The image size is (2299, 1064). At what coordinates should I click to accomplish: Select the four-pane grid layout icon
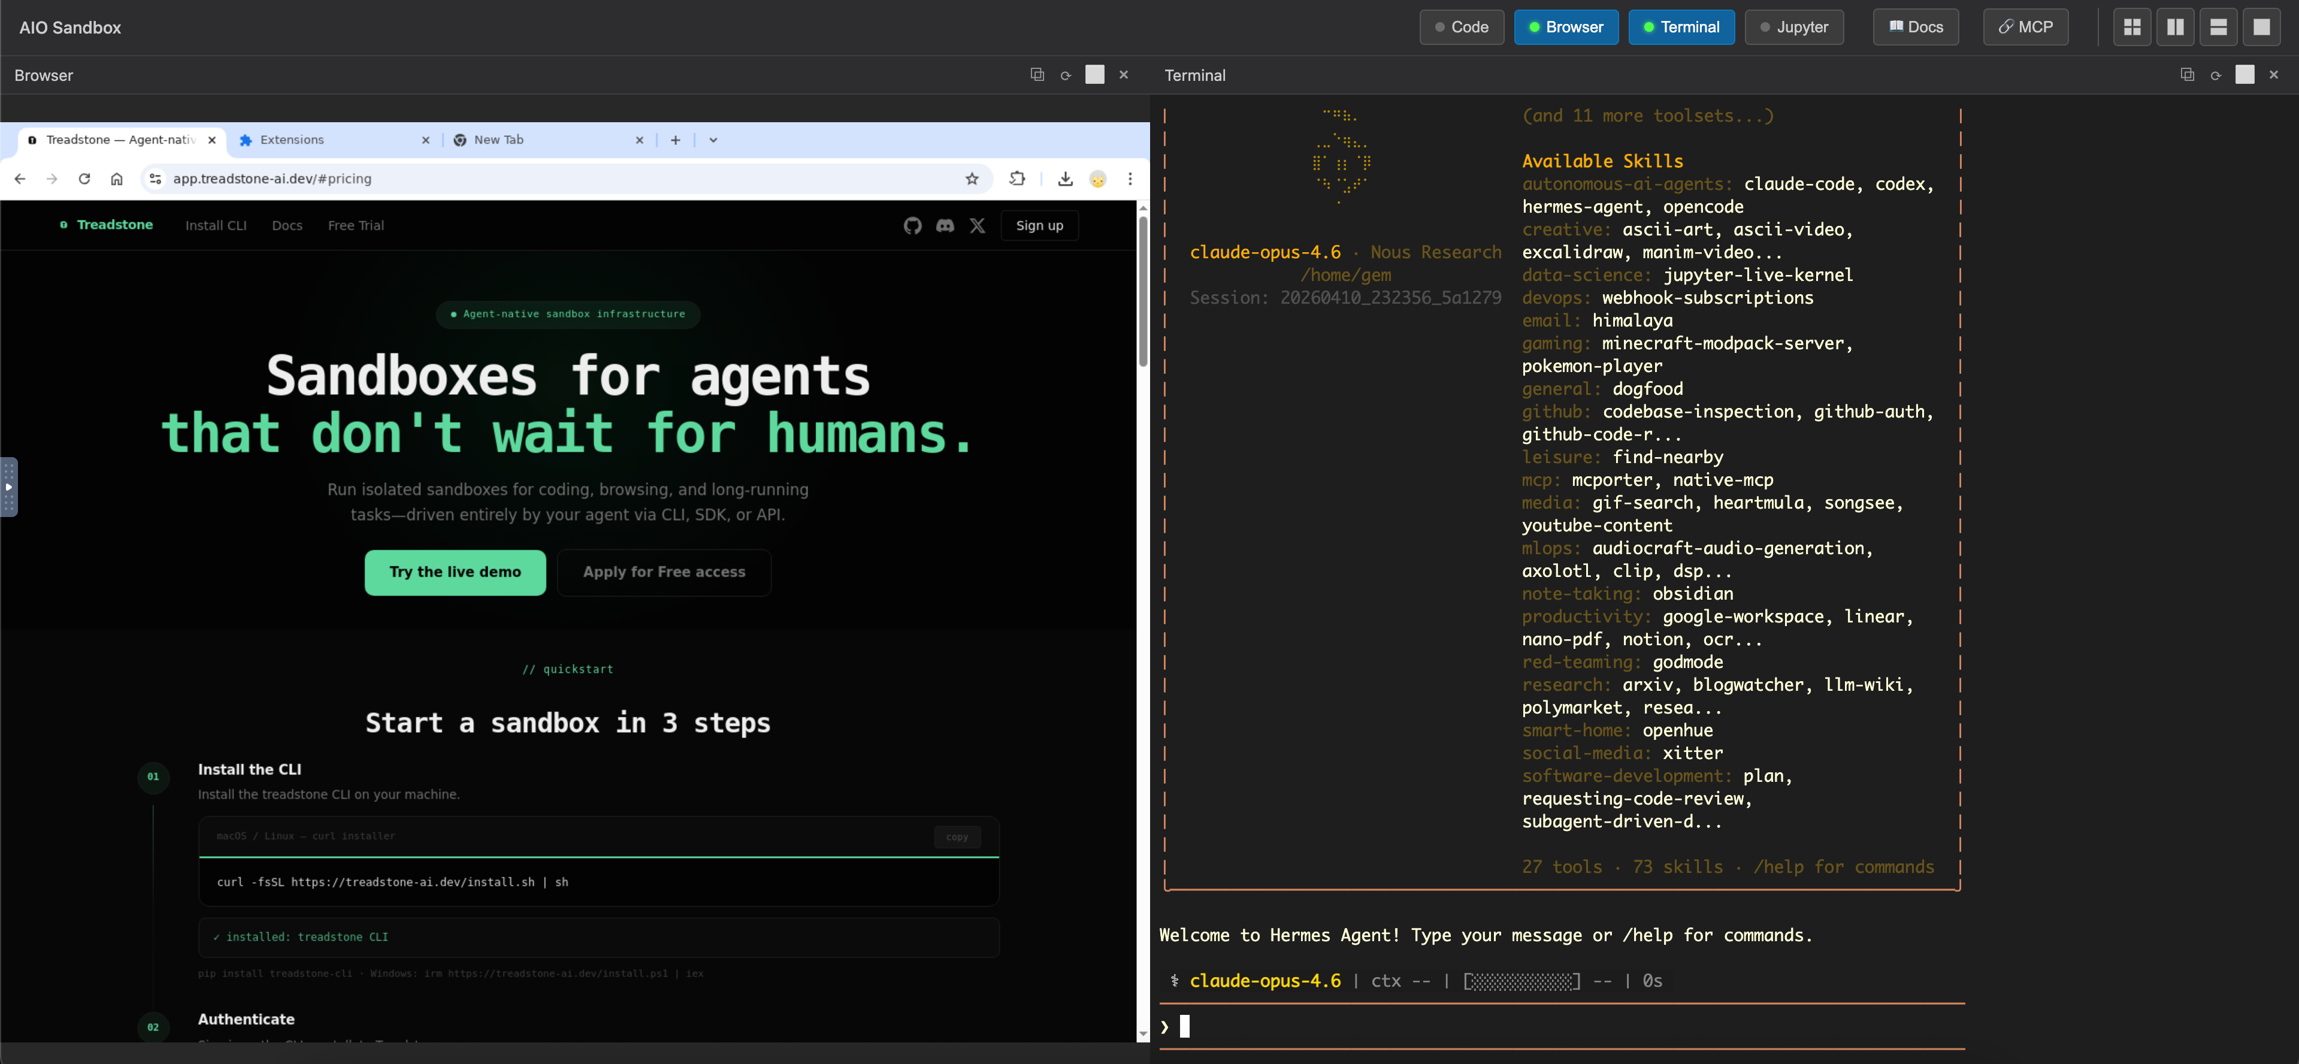pyautogui.click(x=2131, y=28)
